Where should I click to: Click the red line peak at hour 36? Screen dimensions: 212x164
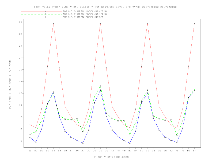[x=100, y=24]
